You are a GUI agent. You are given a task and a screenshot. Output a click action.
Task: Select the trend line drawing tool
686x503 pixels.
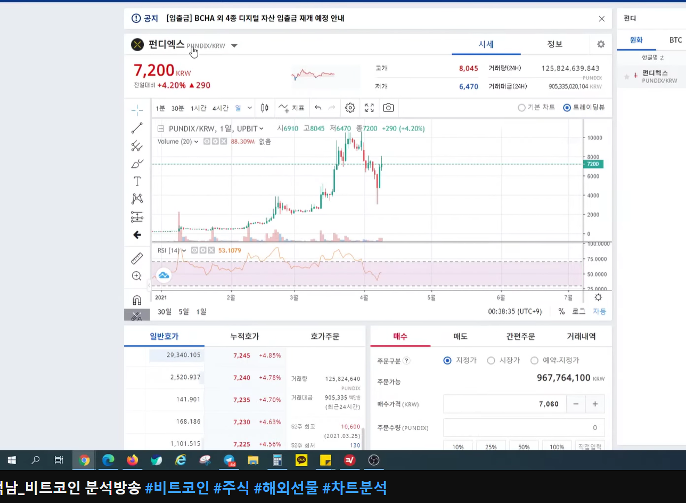coord(137,128)
